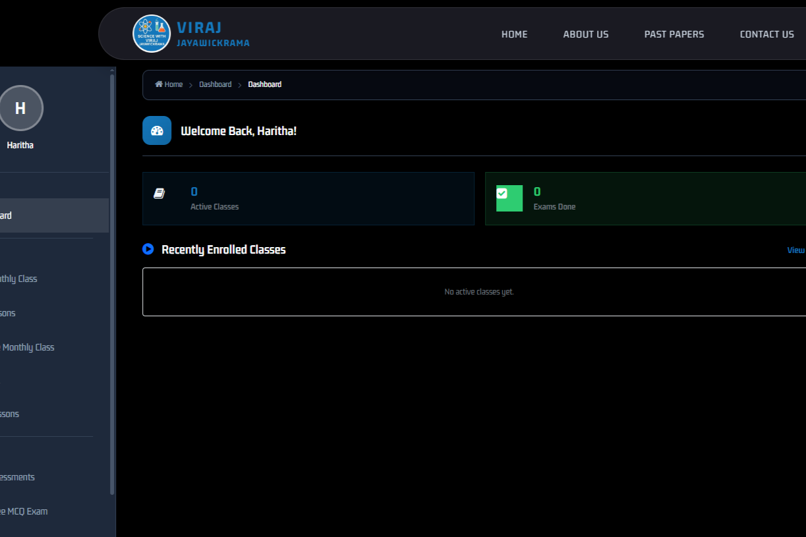Open CONTACT US page

tap(766, 34)
